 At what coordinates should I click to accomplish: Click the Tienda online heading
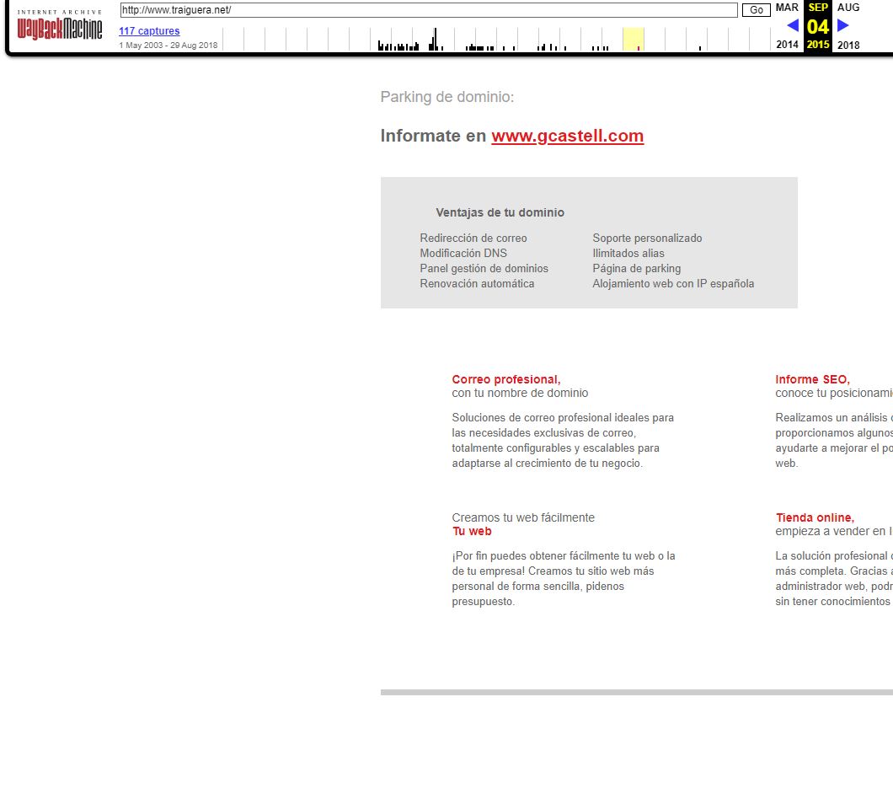coord(815,517)
